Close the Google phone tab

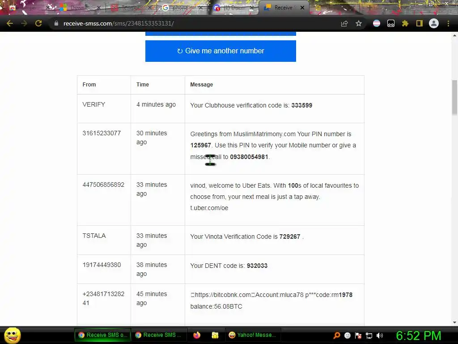pyautogui.click(x=201, y=8)
